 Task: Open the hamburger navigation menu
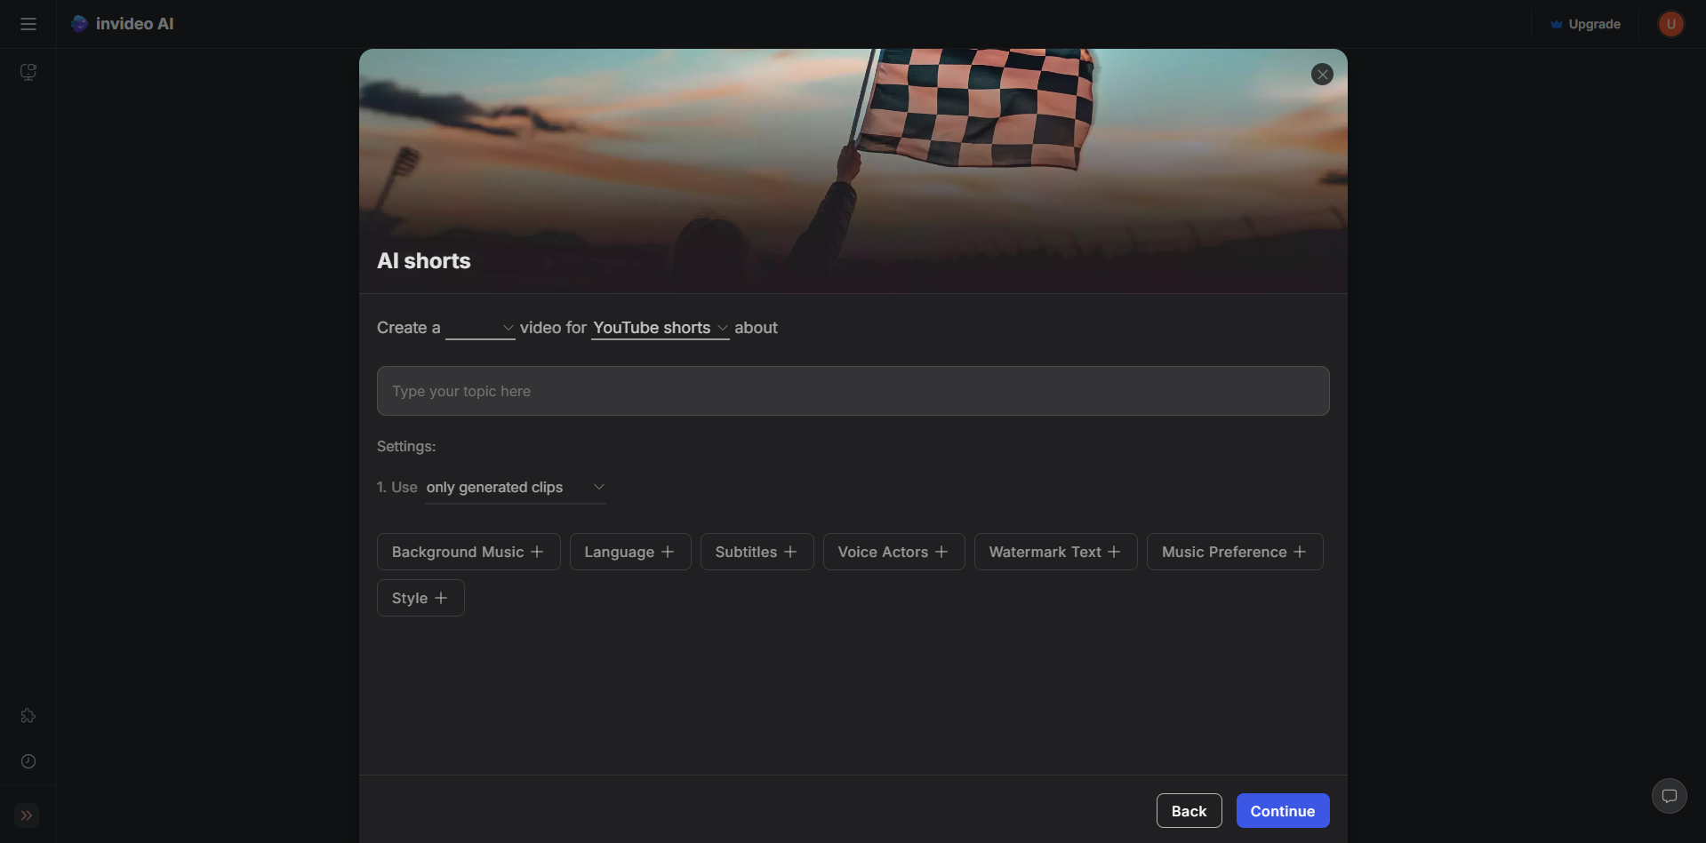coord(28,24)
